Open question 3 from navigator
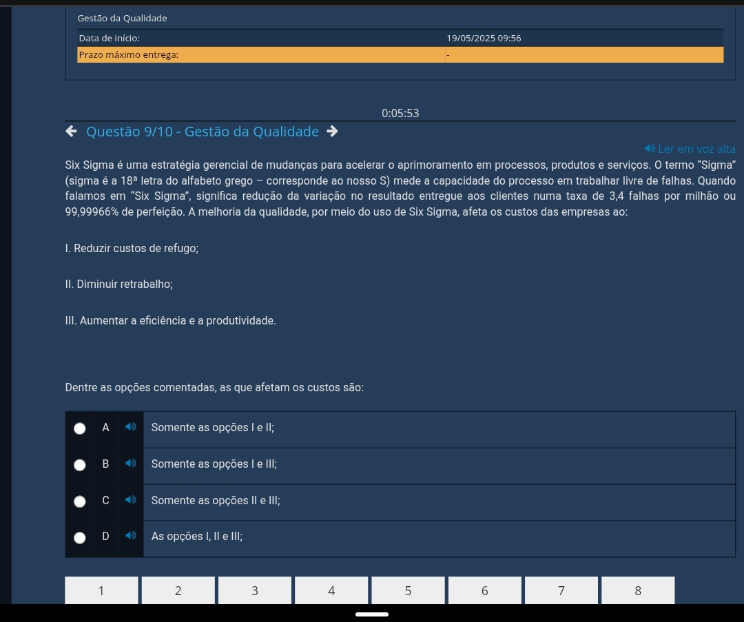The image size is (744, 622). point(254,590)
